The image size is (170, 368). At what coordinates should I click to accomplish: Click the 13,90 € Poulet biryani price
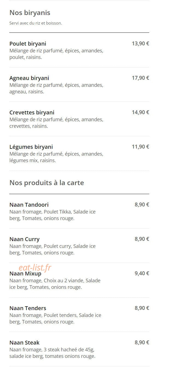140,43
